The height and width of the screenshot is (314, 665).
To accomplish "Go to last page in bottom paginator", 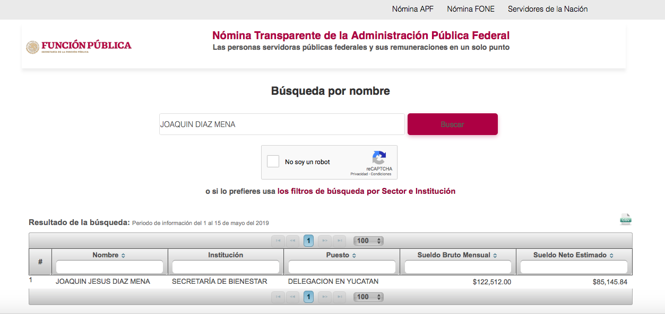I will click(x=340, y=297).
